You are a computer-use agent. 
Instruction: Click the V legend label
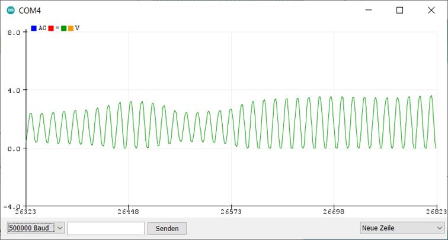coord(77,28)
